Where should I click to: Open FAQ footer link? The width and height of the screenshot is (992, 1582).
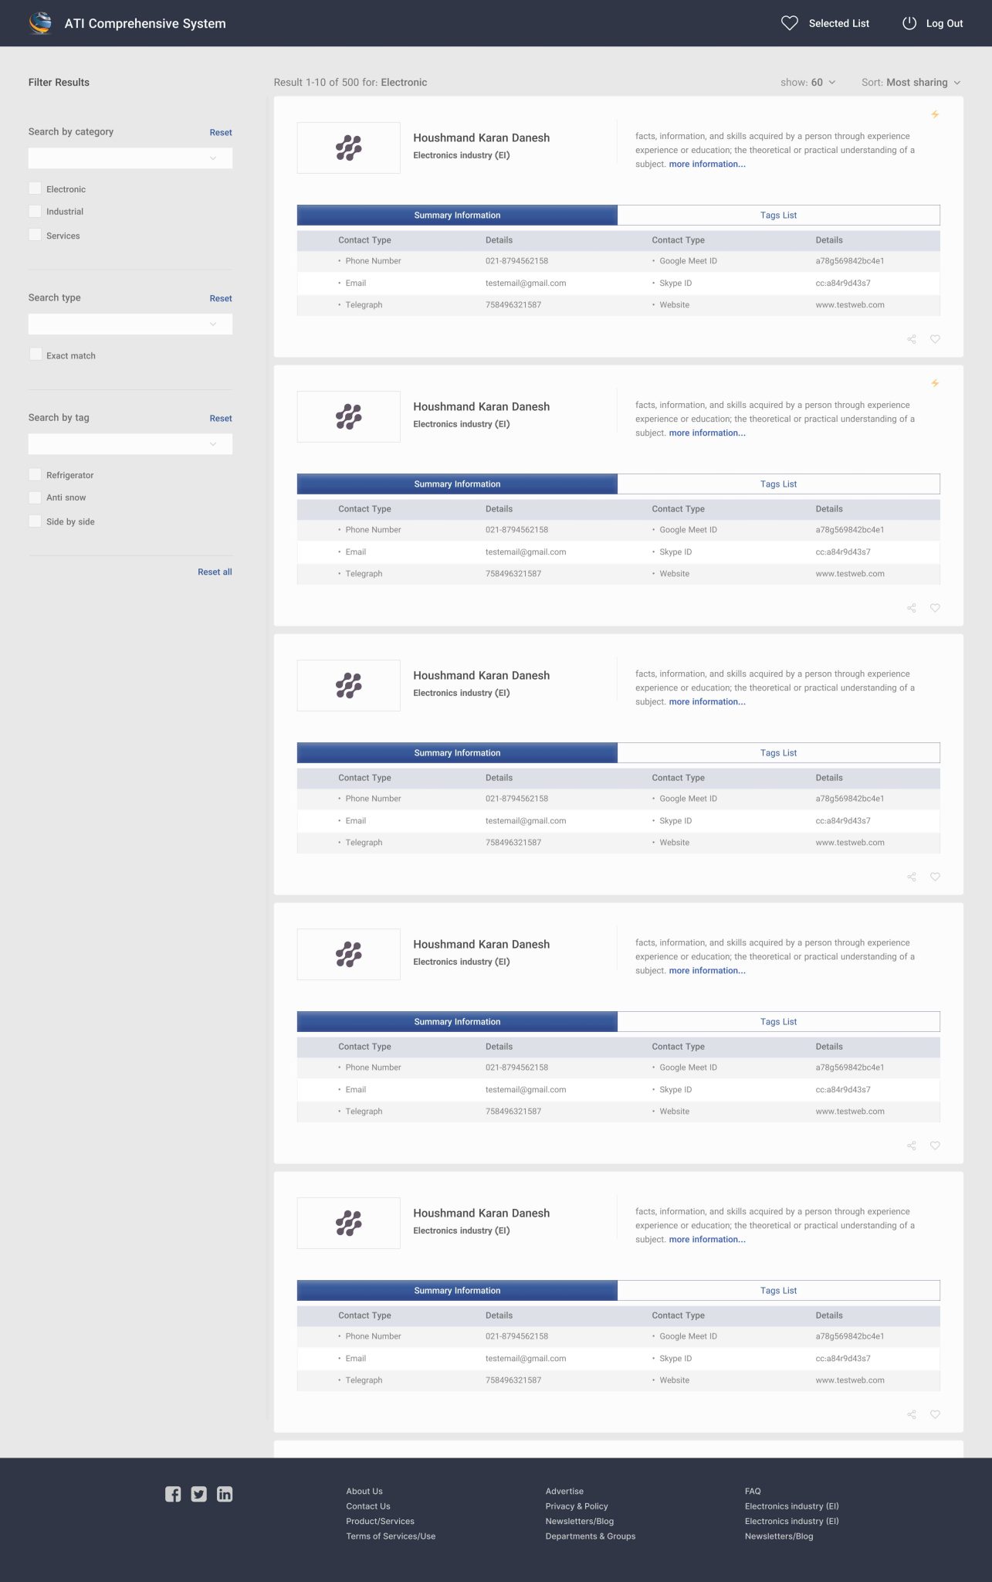click(753, 1492)
